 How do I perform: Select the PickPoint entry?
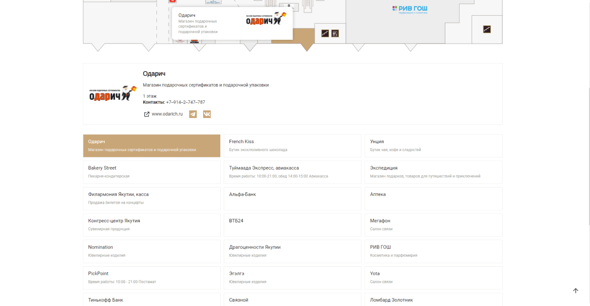tap(151, 277)
